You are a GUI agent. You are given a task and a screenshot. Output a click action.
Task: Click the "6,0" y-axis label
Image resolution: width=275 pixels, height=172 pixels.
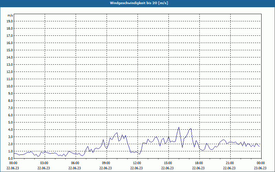pos(10,115)
